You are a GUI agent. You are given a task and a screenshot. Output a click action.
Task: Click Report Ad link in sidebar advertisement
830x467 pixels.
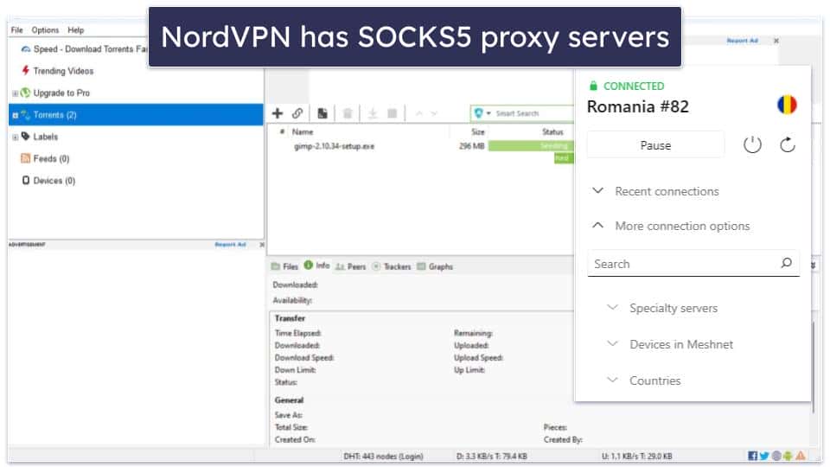point(230,245)
